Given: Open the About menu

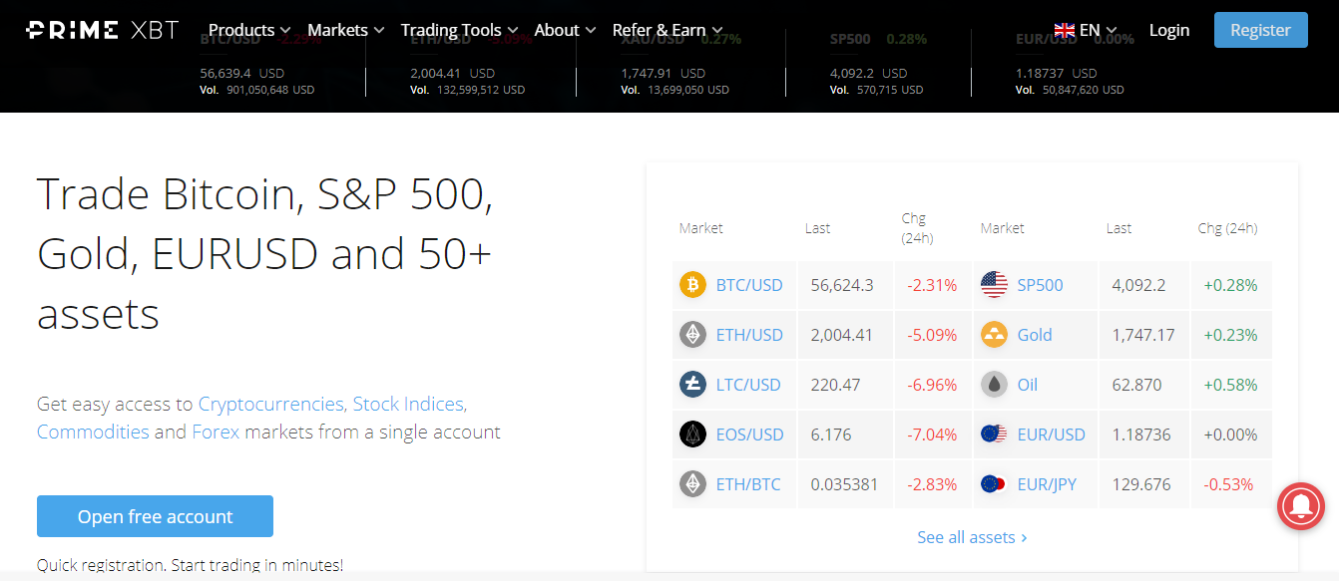Looking at the screenshot, I should point(565,30).
